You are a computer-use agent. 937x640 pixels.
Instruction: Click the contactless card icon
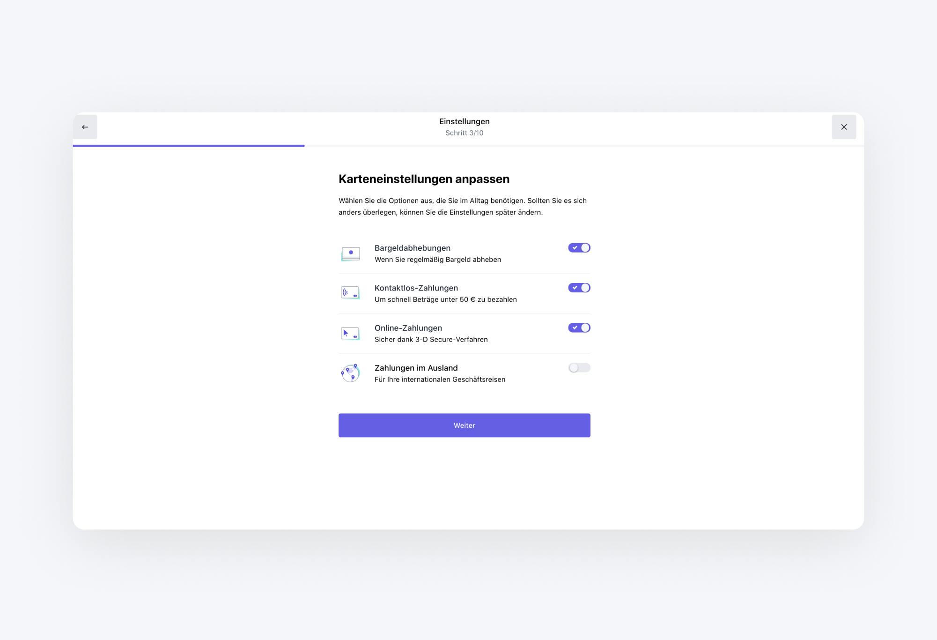pyautogui.click(x=350, y=293)
